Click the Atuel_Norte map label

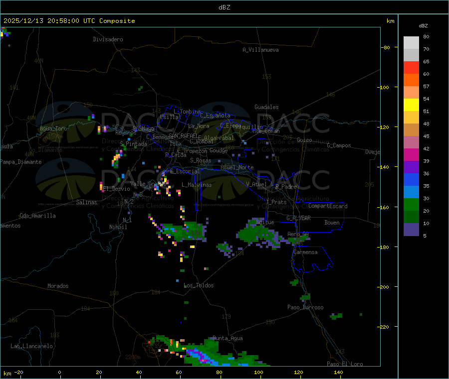tap(237, 167)
